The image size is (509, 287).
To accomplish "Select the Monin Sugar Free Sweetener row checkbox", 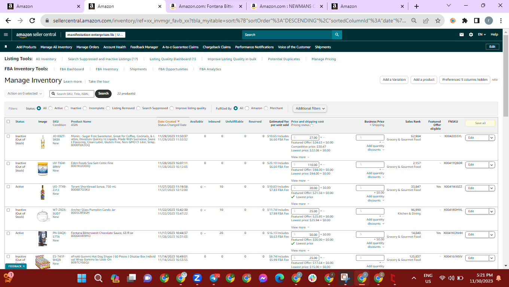I will [x=8, y=136].
